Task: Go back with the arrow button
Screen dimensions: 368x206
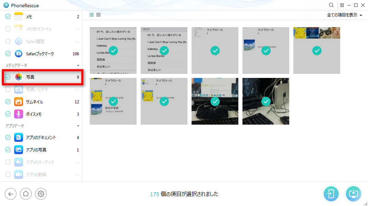Action: (x=11, y=194)
